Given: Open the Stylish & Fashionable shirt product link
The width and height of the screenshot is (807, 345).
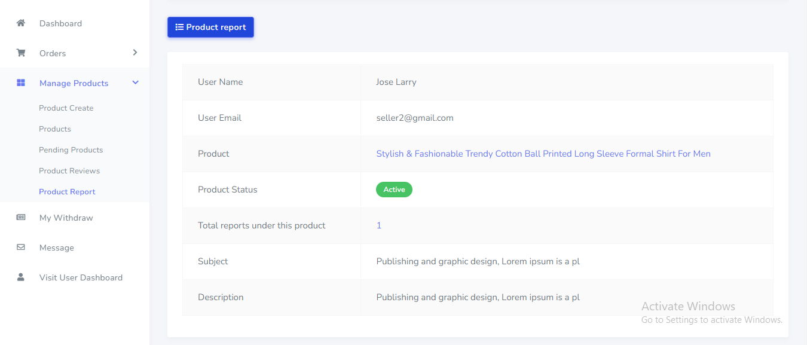Looking at the screenshot, I should (x=543, y=154).
